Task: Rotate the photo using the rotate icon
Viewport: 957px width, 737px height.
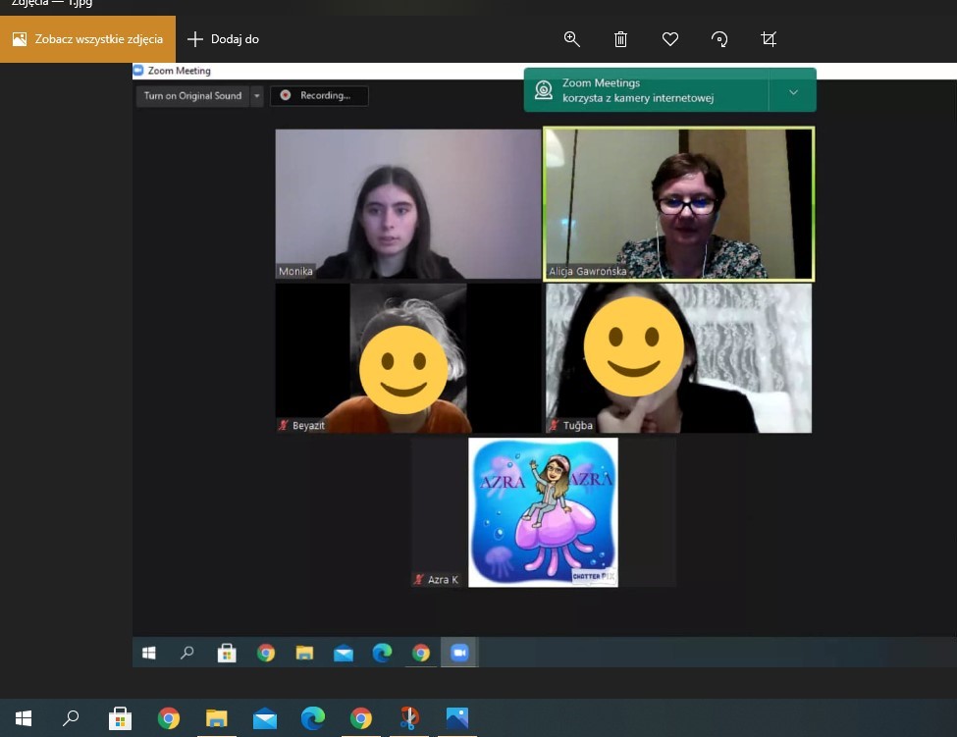Action: [719, 39]
